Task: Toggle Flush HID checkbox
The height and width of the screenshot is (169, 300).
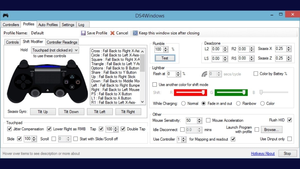Action: (x=289, y=120)
